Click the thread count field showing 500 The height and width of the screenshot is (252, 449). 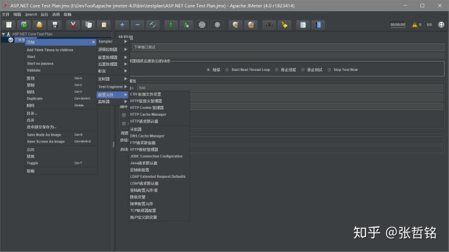point(290,88)
